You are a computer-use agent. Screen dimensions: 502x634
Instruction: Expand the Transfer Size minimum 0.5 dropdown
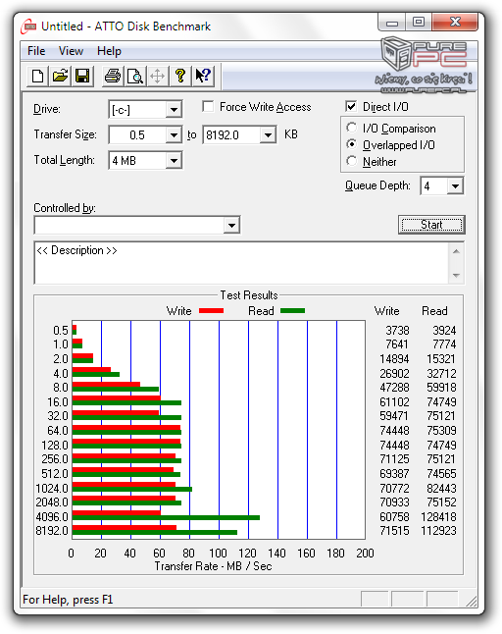click(x=174, y=134)
